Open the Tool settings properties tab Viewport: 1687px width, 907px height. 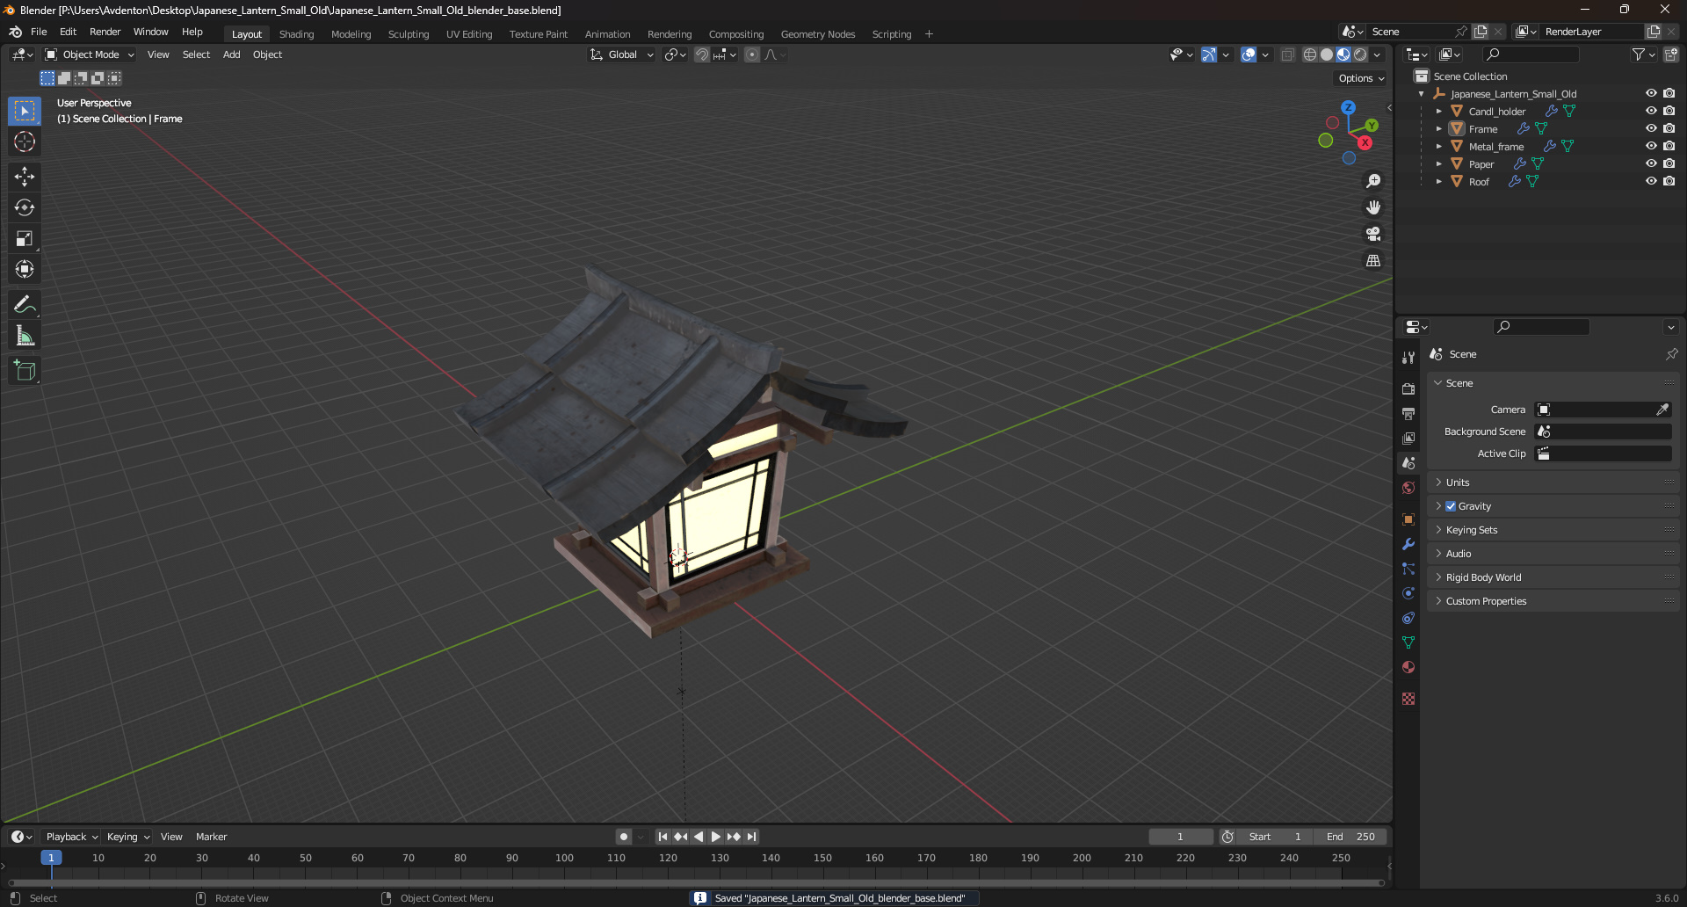[x=1408, y=357]
